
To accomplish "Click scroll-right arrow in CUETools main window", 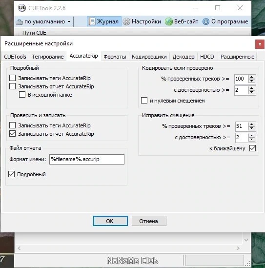I will coord(238,248).
